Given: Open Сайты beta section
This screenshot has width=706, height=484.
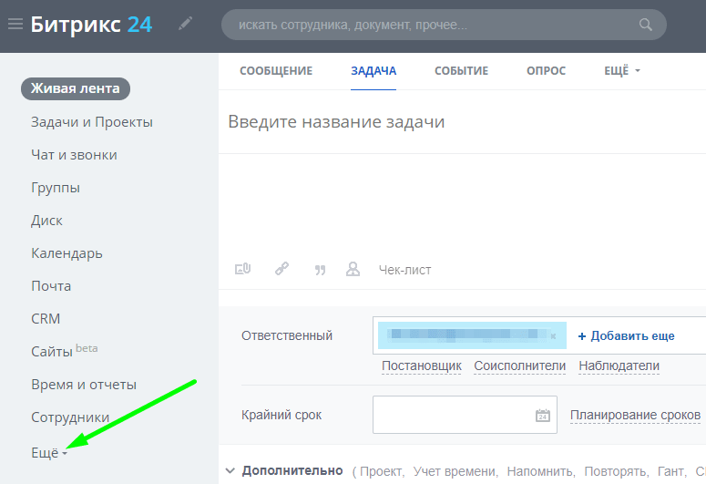Looking at the screenshot, I should point(65,351).
